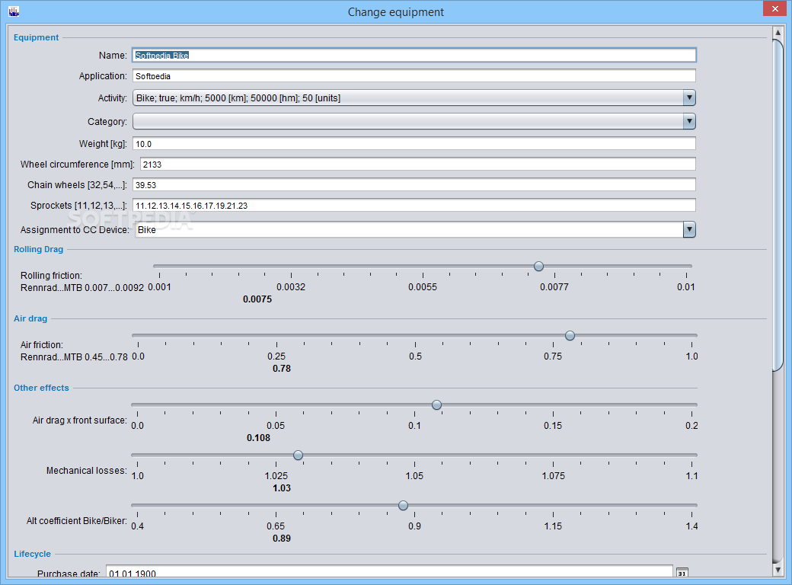Click the Alt coefficient Bike/Biker slider knob
The width and height of the screenshot is (792, 585).
pyautogui.click(x=403, y=505)
